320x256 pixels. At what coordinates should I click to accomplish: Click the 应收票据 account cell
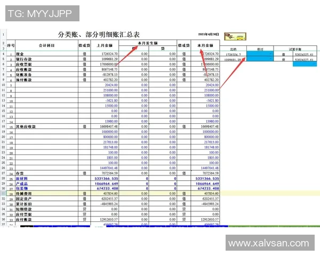point(47,65)
